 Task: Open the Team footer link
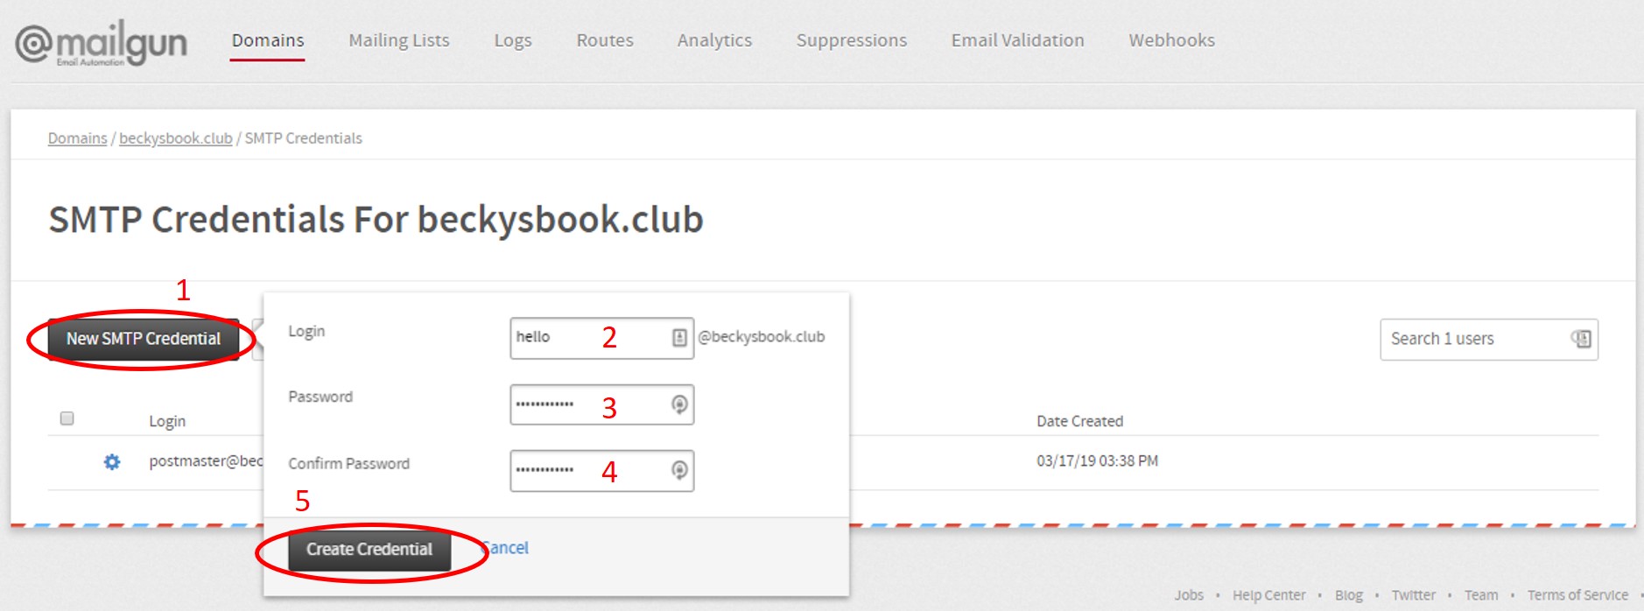tap(1481, 595)
